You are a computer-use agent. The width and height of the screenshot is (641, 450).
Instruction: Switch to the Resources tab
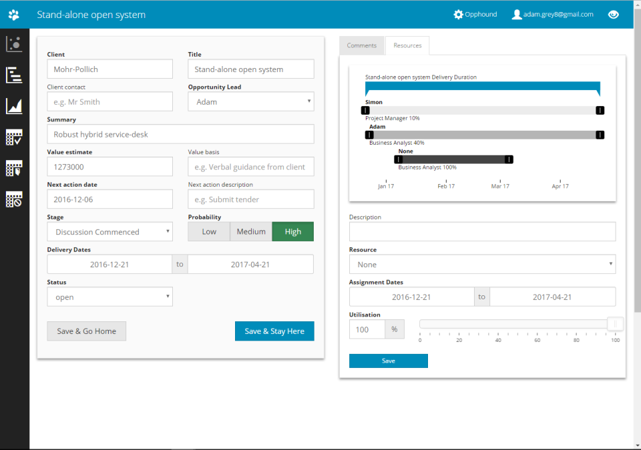(x=407, y=45)
